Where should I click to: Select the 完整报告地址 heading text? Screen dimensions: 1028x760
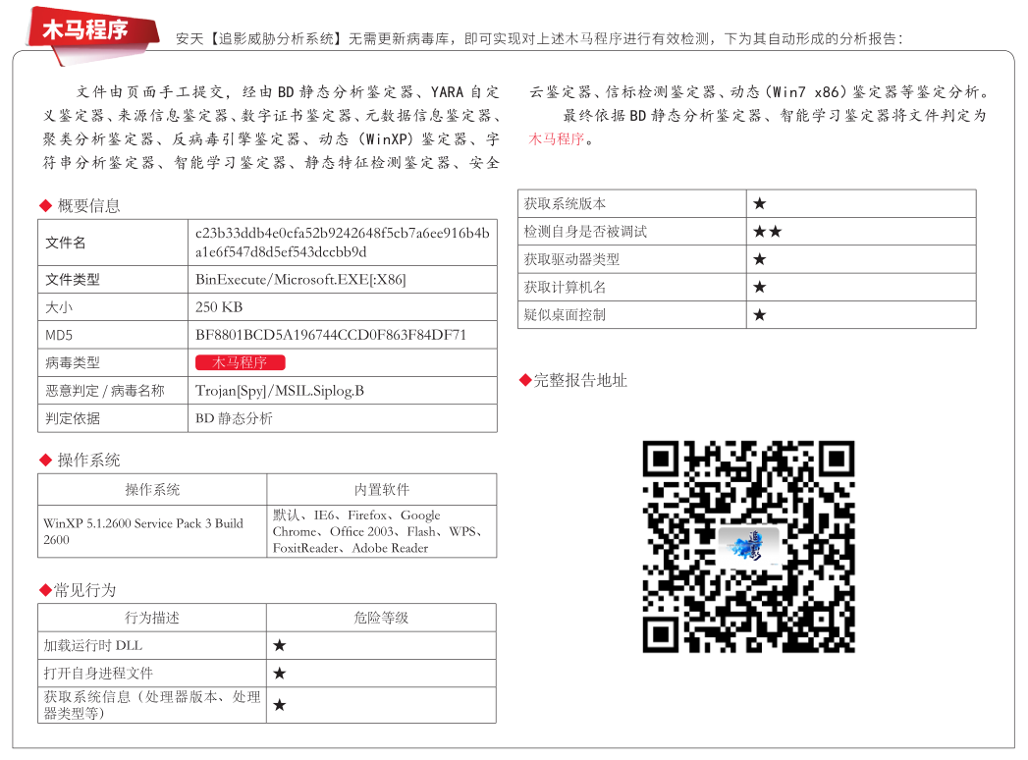point(580,380)
